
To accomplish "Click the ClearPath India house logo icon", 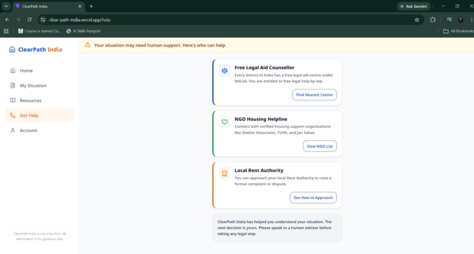I will pyautogui.click(x=12, y=49).
